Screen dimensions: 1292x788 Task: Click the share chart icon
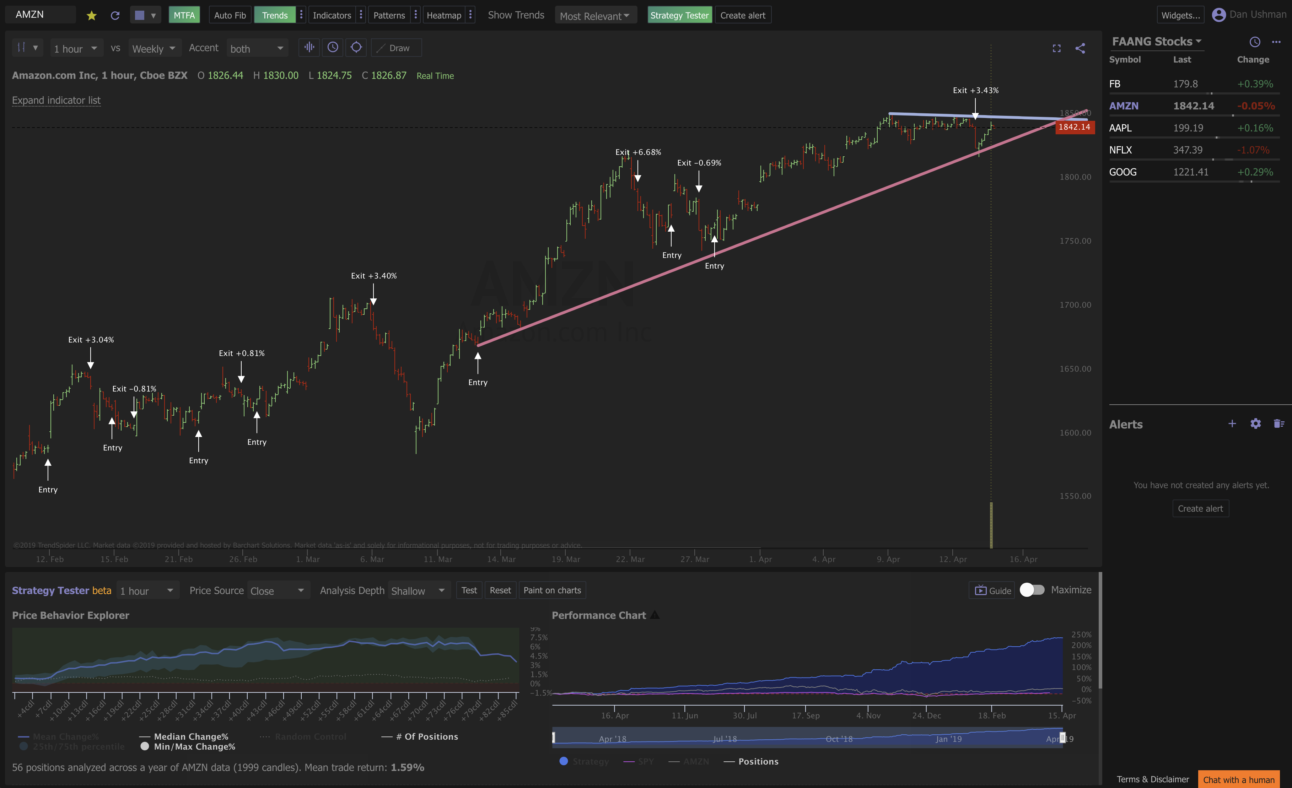point(1080,48)
